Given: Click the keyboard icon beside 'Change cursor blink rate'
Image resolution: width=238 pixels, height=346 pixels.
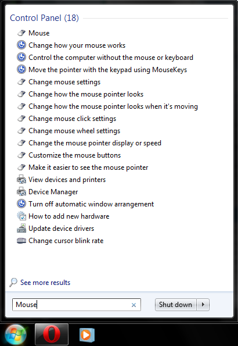Looking at the screenshot, I should click(x=21, y=241).
